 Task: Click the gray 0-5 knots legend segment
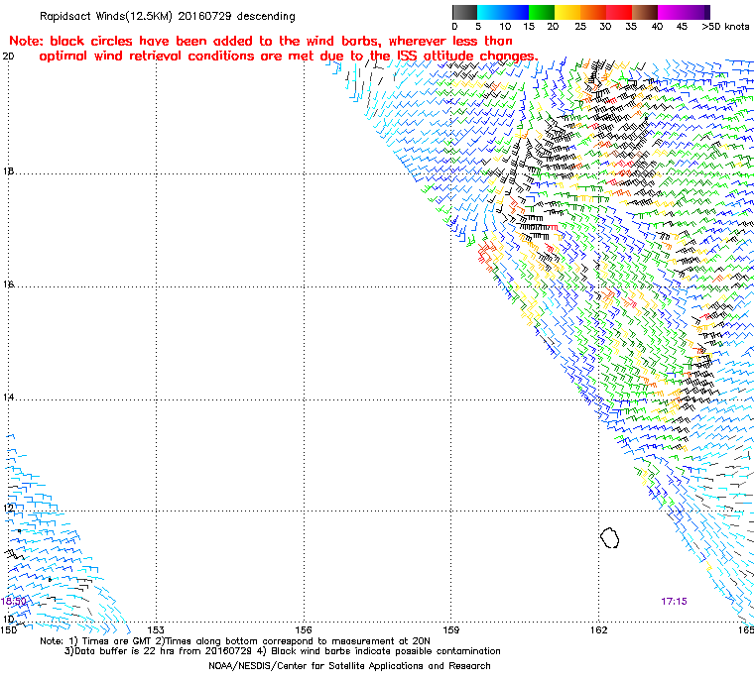464,12
